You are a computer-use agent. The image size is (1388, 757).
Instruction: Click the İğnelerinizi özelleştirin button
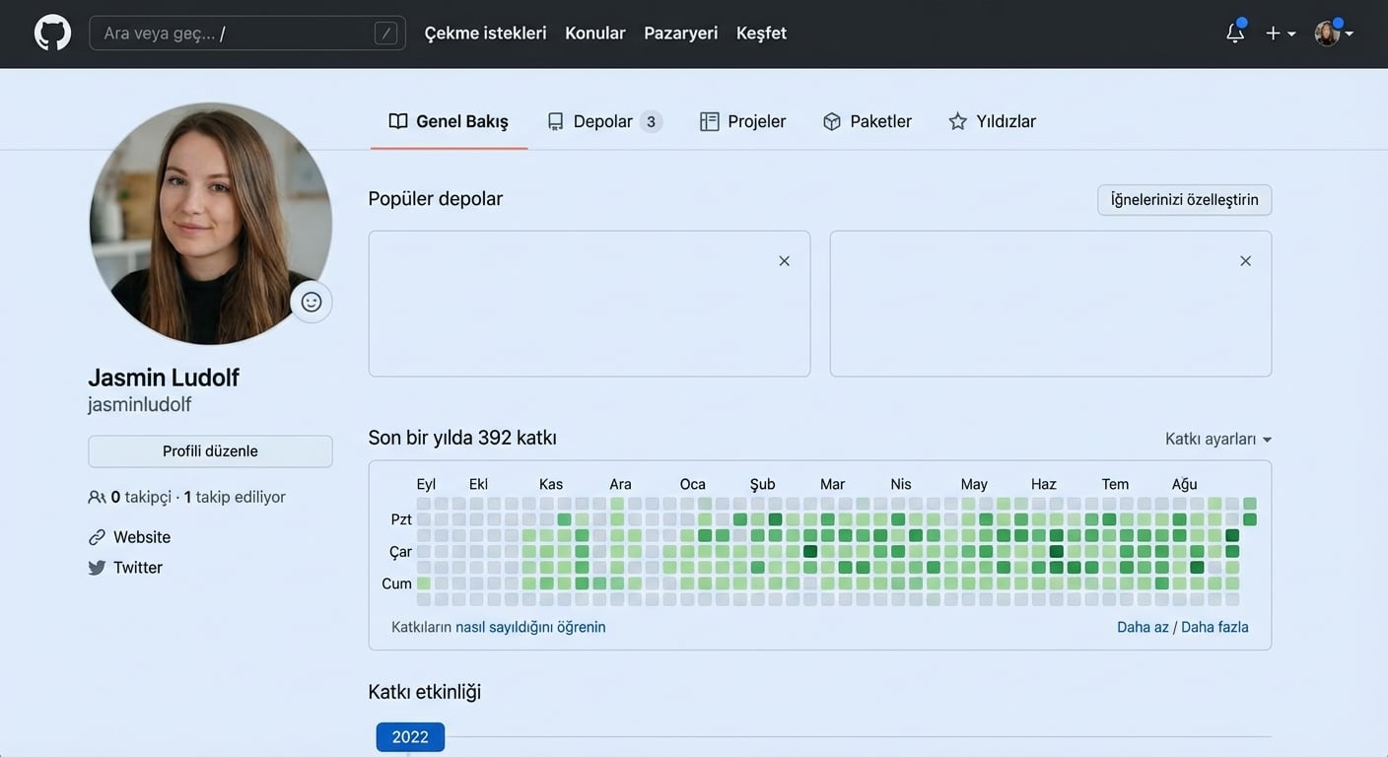tap(1184, 199)
